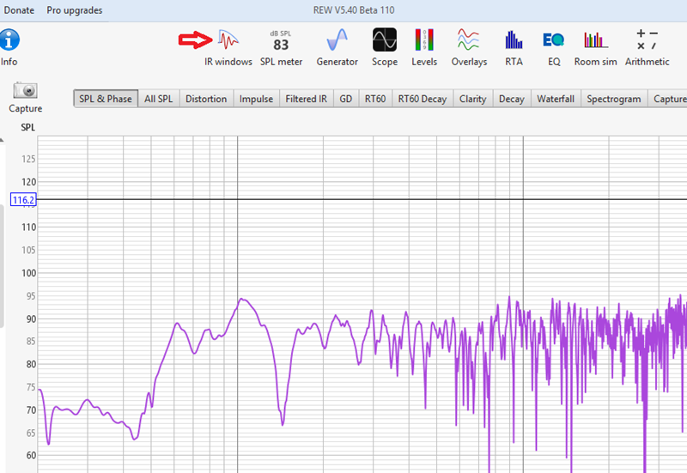Screen dimensions: 687x473
Task: Click the vertical scrollbar beside the graph
Action: coord(2,267)
